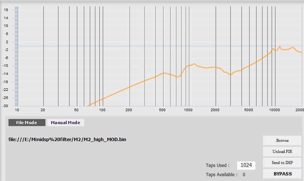This screenshot has width=304, height=181.
Task: Toggle the BYPASS switch
Action: (282, 174)
